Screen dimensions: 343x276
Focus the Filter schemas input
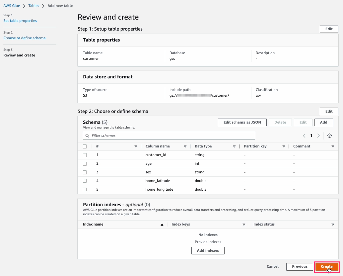[169, 136]
